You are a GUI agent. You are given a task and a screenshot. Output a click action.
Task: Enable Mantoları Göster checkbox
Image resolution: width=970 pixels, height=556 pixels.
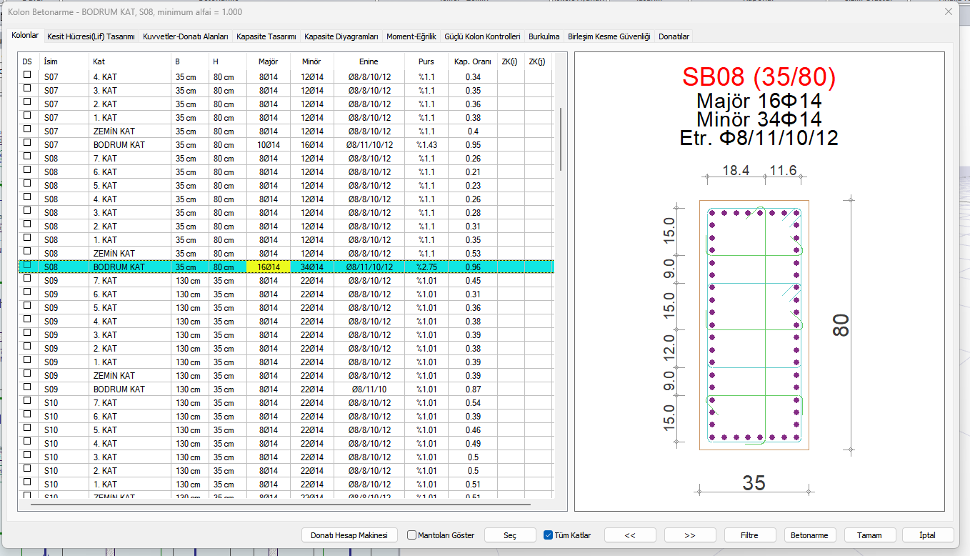point(412,535)
